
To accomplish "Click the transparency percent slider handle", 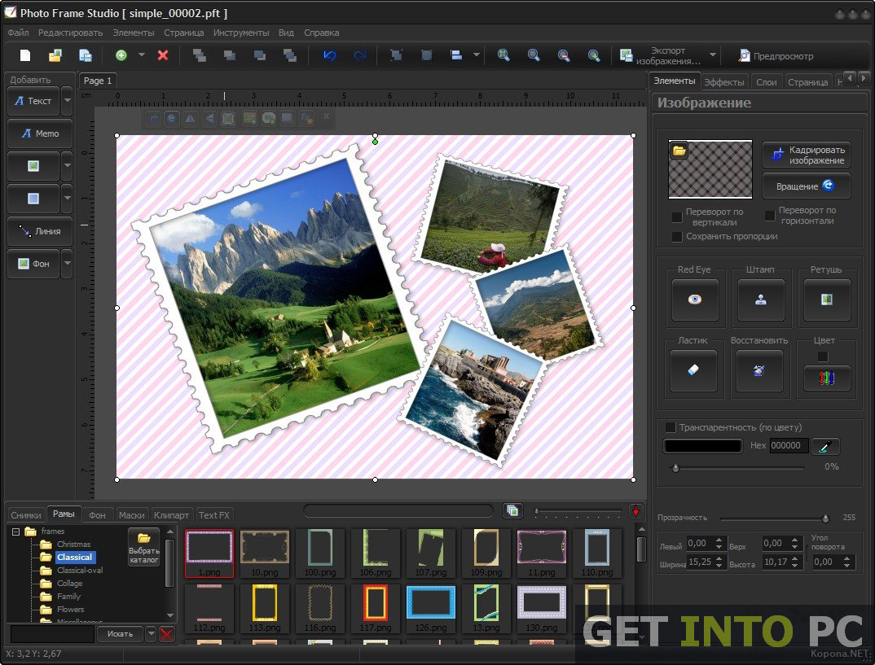I will pos(675,468).
